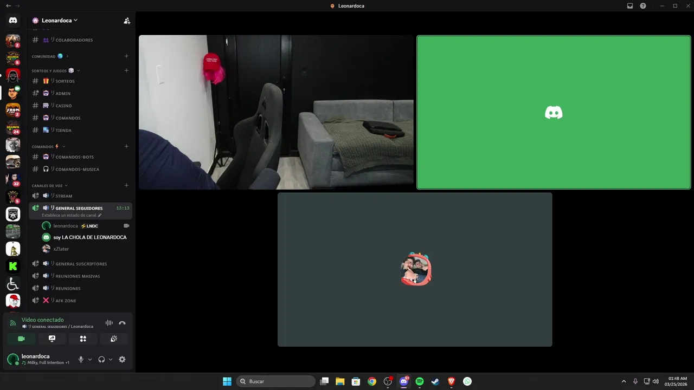694x390 pixels.
Task: Open File Explorer from the taskbar
Action: (340, 381)
